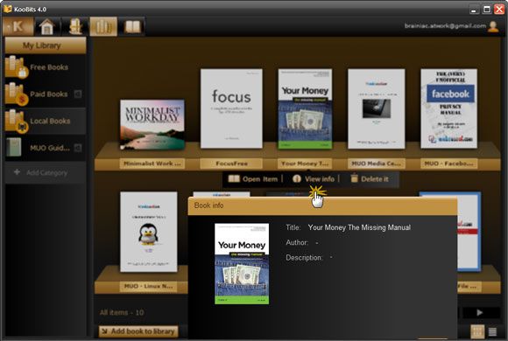The height and width of the screenshot is (341, 508).
Task: Open the KooBits K logo menu
Action: [x=18, y=26]
